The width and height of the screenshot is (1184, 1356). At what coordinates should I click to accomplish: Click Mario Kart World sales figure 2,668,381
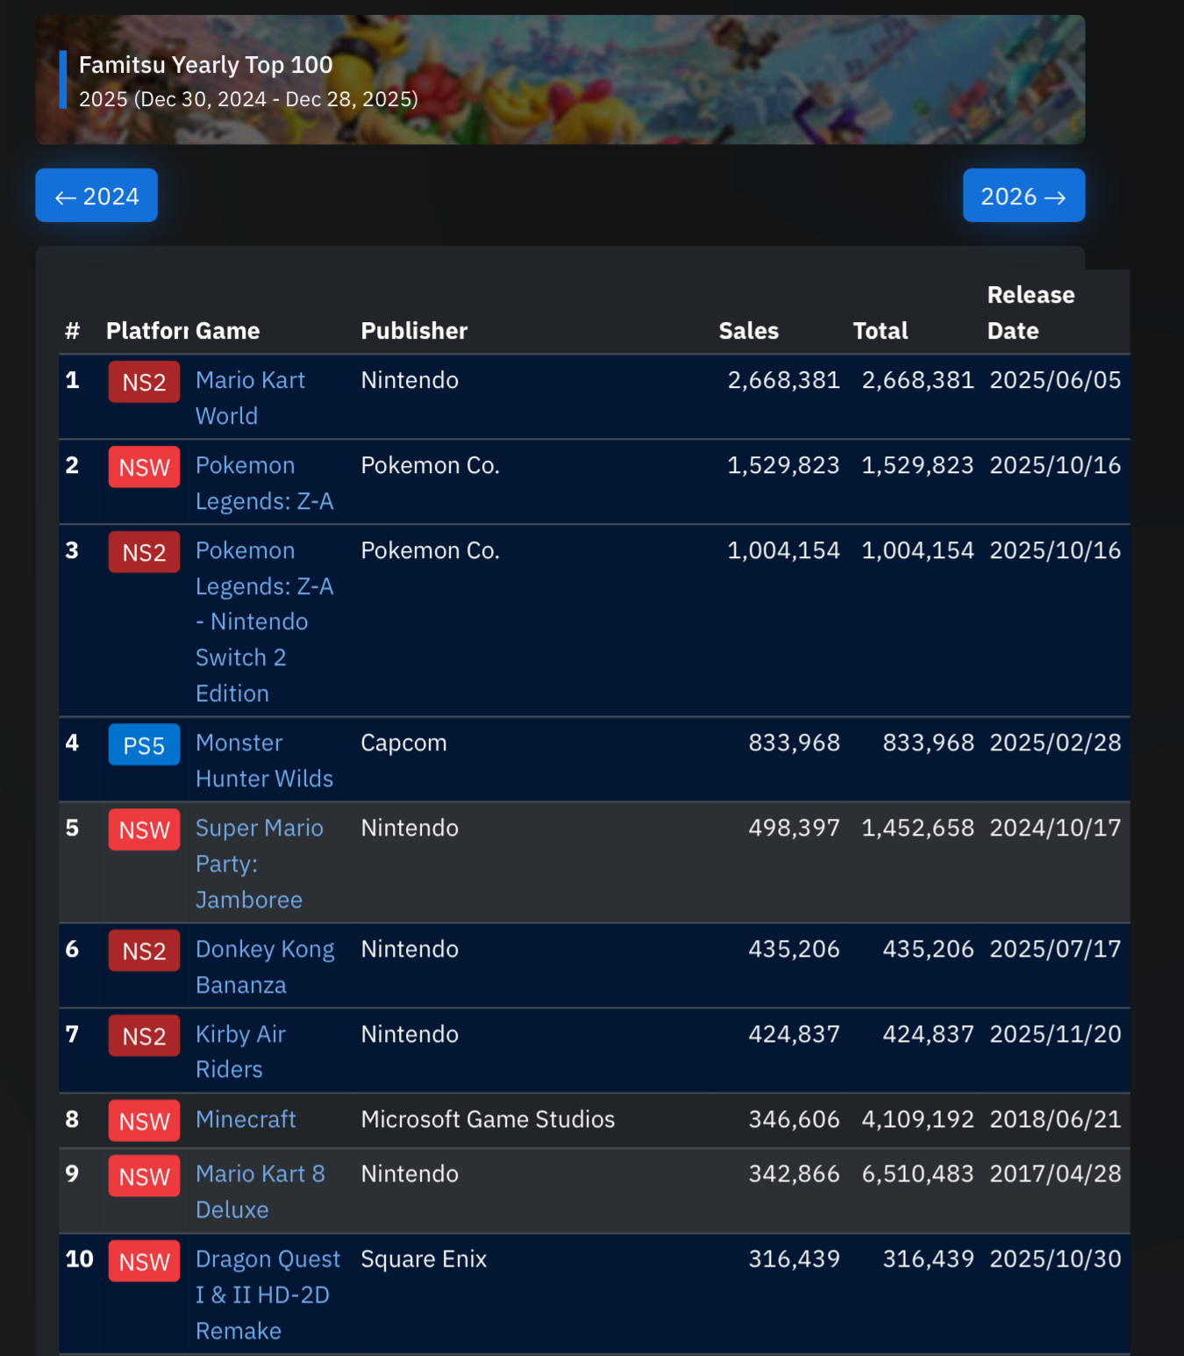click(783, 380)
